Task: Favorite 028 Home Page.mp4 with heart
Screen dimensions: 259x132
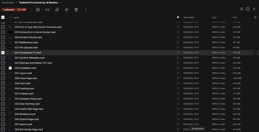Action: click(178, 78)
